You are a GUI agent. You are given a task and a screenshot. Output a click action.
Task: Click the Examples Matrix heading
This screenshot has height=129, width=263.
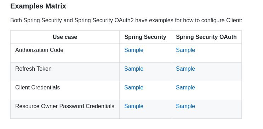[x=38, y=6]
